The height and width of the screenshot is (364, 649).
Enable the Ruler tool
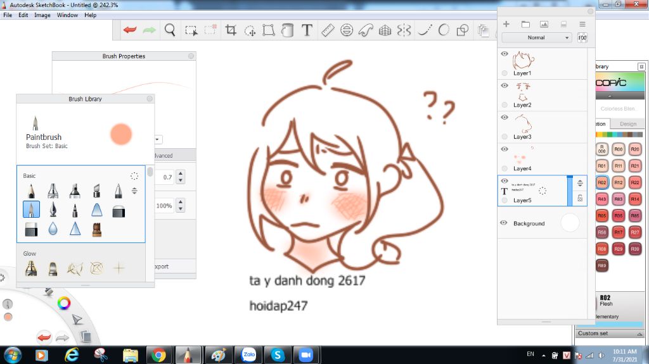[328, 30]
